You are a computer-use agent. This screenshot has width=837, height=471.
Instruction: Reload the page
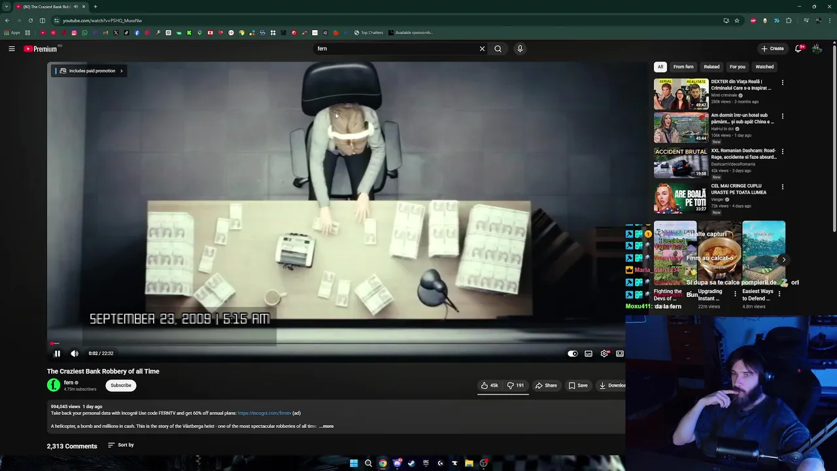30,20
